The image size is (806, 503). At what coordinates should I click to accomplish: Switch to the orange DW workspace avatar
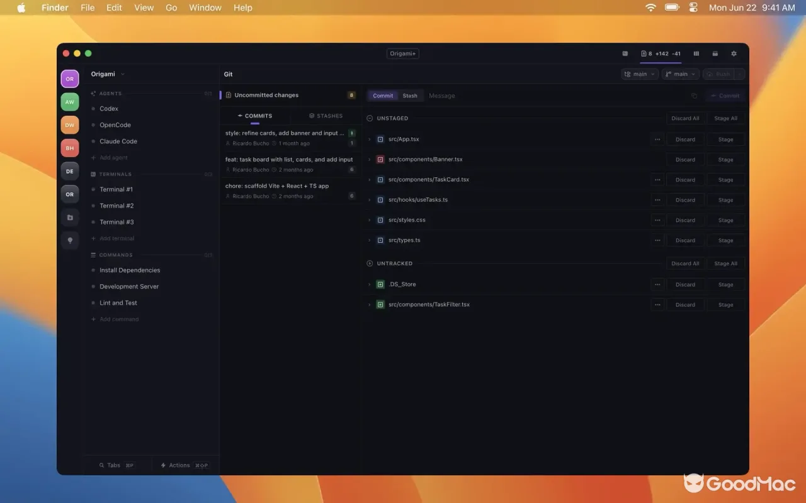[x=70, y=125]
